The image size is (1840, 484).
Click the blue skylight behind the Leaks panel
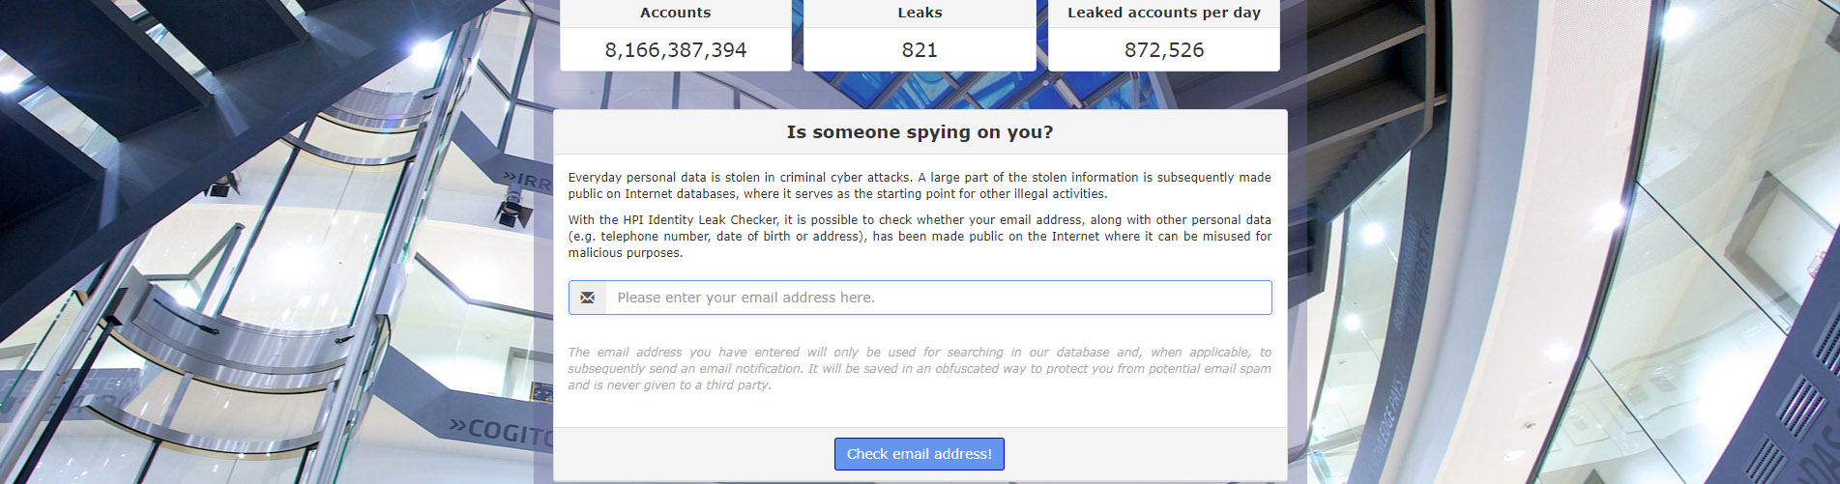(920, 90)
